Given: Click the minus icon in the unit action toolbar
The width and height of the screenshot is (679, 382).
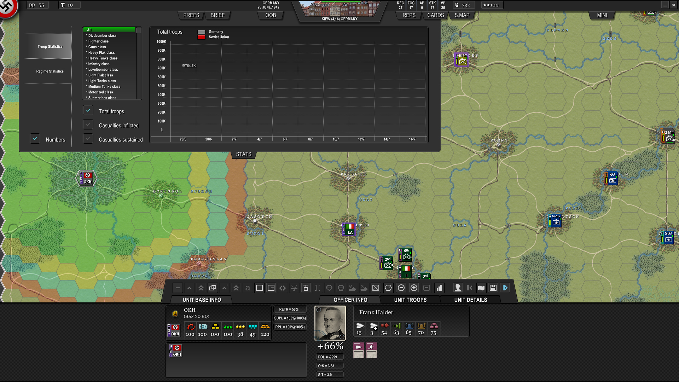Looking at the screenshot, I should pyautogui.click(x=178, y=288).
